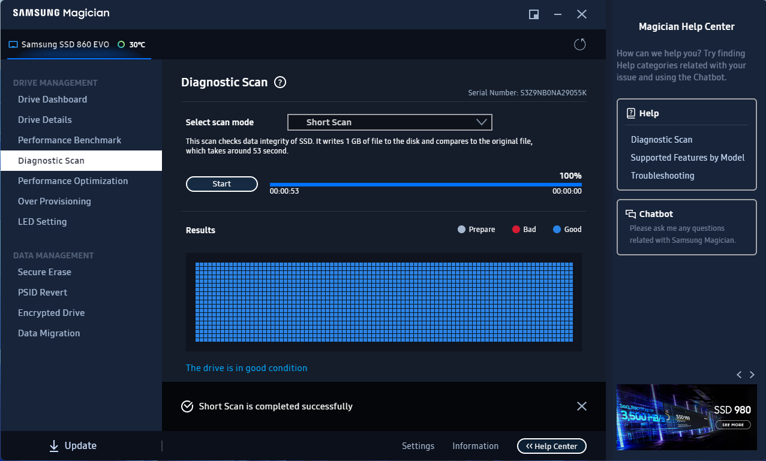Open Settings from bottom bar
The image size is (766, 461).
click(418, 446)
